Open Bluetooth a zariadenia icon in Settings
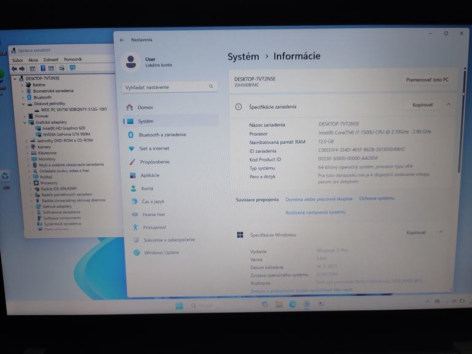This screenshot has width=472, height=354. [x=131, y=135]
